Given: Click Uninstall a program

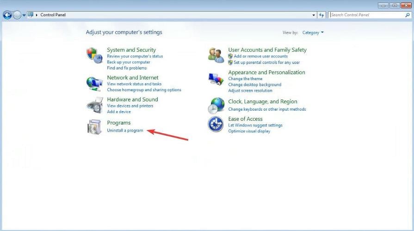Looking at the screenshot, I should [x=125, y=130].
